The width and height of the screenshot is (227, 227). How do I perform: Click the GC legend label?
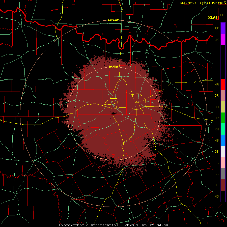point(217,174)
